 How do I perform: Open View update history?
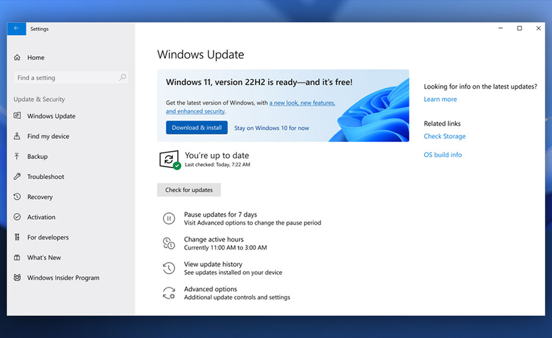click(x=213, y=264)
